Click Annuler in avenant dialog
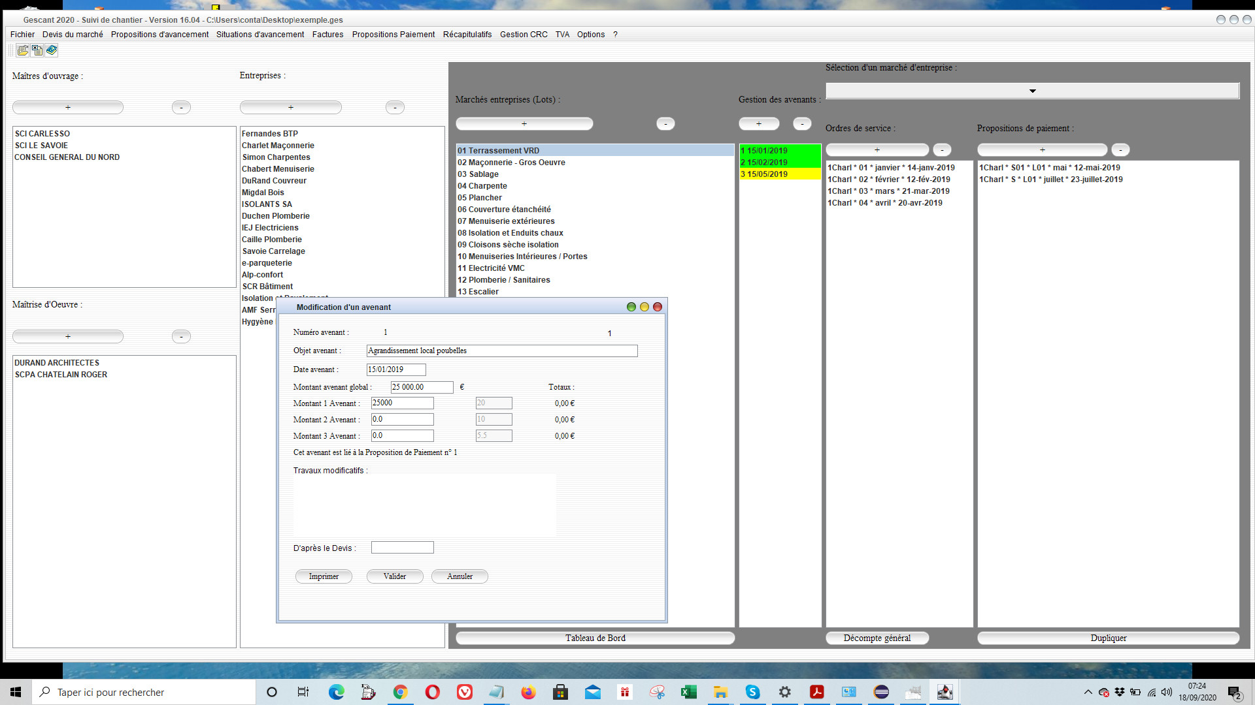The width and height of the screenshot is (1255, 705). pyautogui.click(x=460, y=576)
